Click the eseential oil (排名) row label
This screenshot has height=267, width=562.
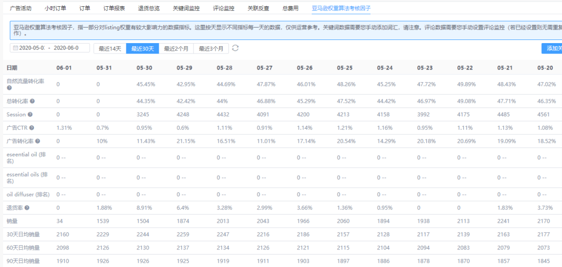click(27, 158)
